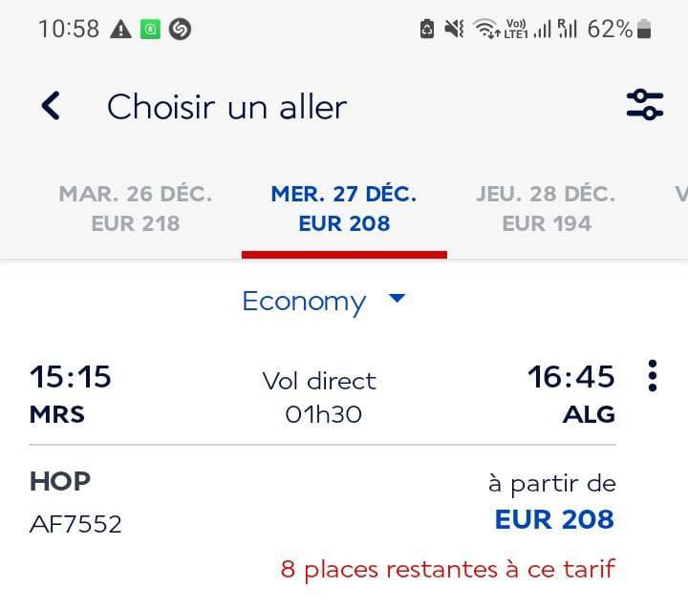
Task: Open the flight's three-dot options menu
Action: click(x=653, y=376)
